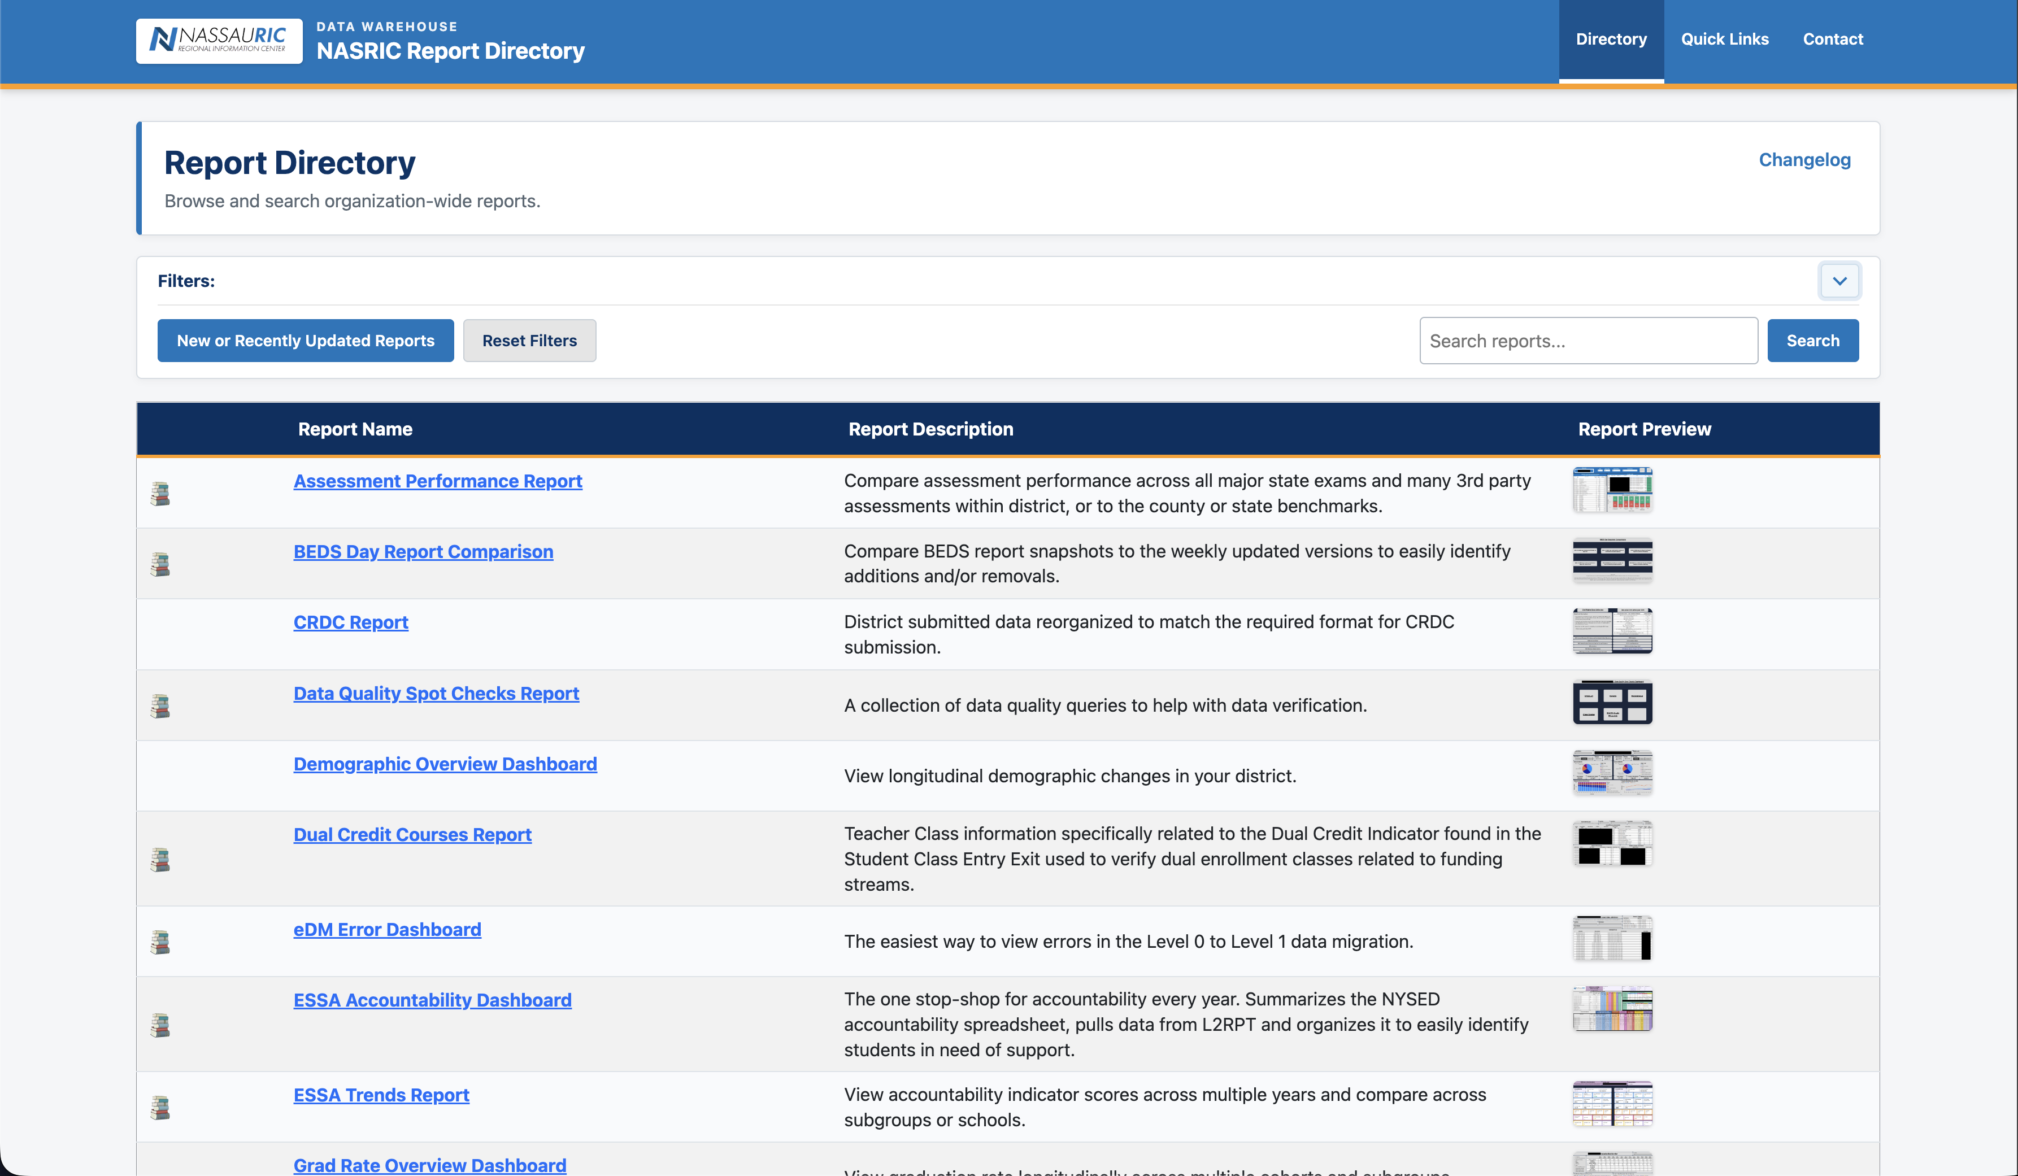This screenshot has width=2018, height=1176.
Task: Click the CRDC Report preview thumbnail
Action: pyautogui.click(x=1613, y=631)
